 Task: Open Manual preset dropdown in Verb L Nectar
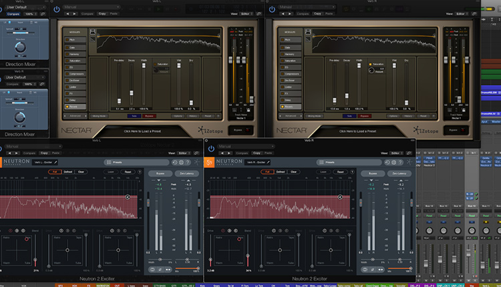pyautogui.click(x=91, y=7)
